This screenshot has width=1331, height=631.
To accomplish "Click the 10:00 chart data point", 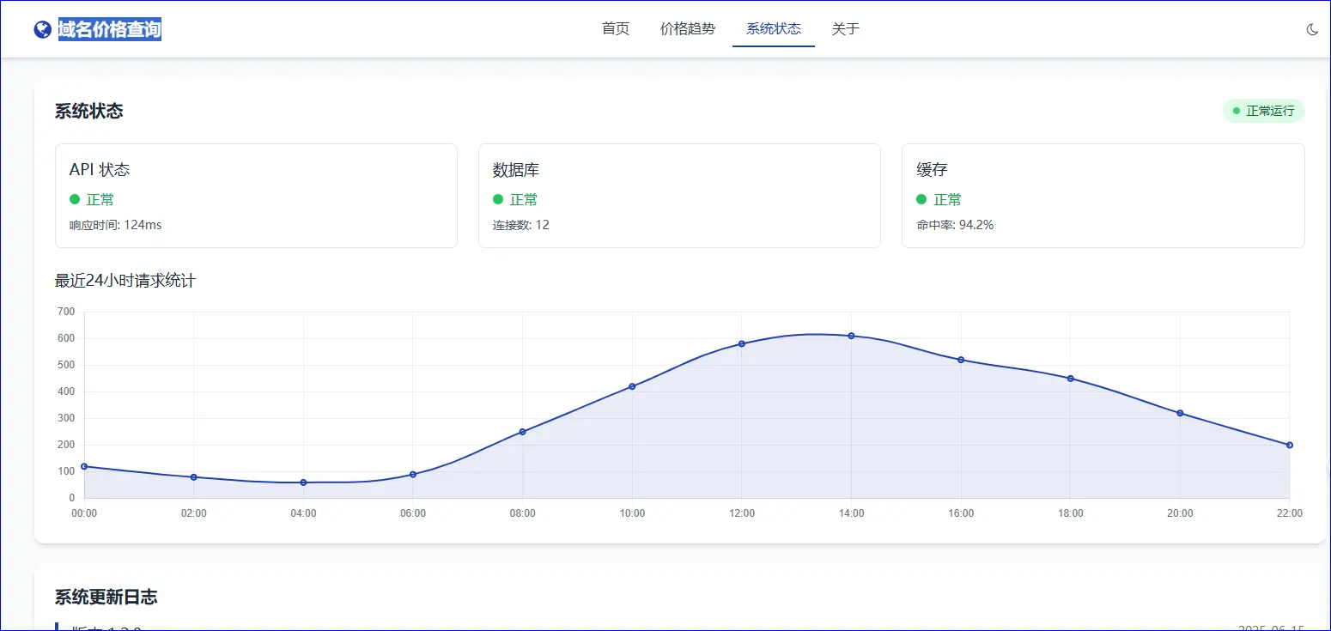I will click(632, 386).
